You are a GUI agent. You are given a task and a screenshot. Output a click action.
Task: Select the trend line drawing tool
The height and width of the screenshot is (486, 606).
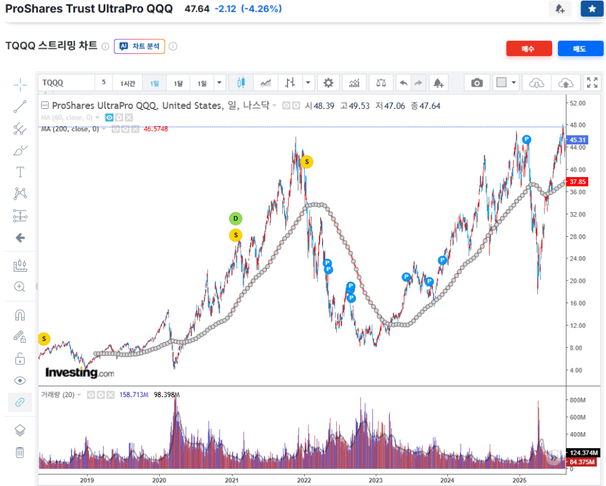pyautogui.click(x=20, y=107)
